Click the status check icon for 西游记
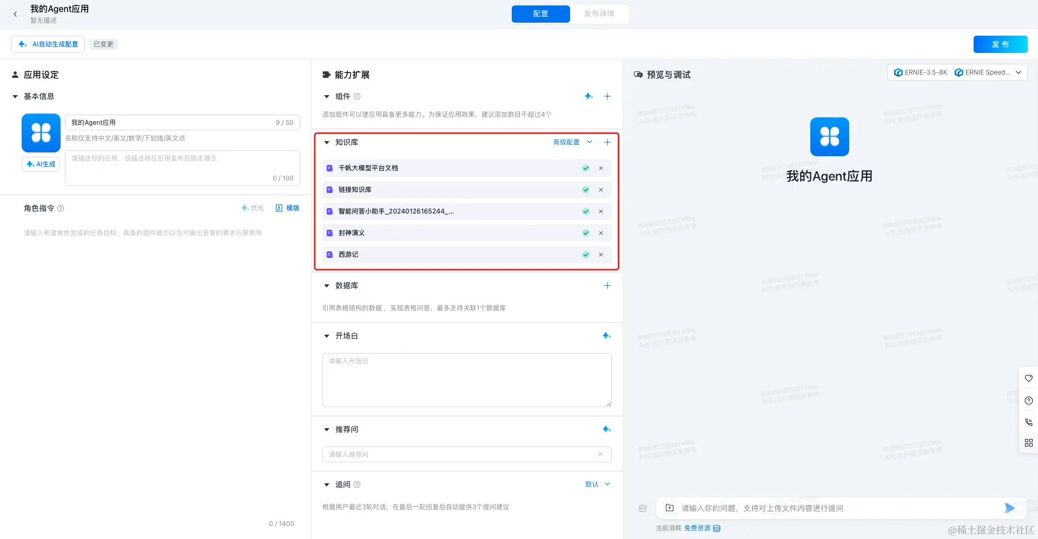1038x539 pixels. pyautogui.click(x=586, y=255)
